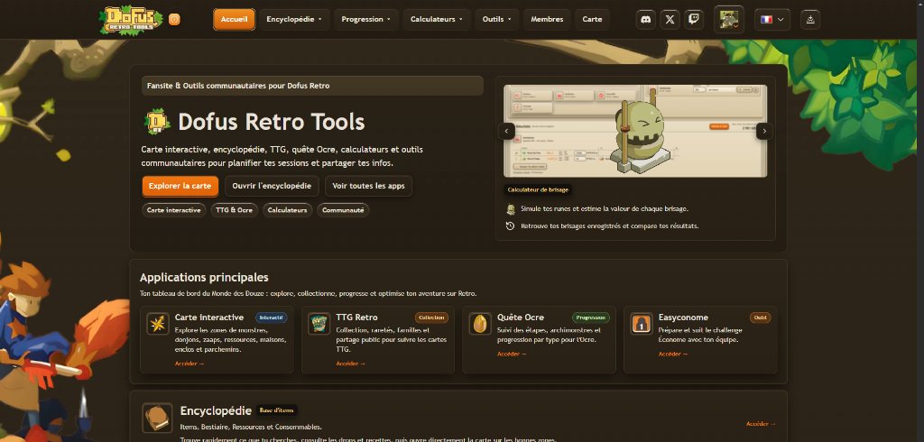Select the Calculateurs chip

(288, 210)
